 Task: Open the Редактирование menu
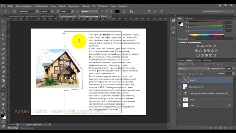24,6
